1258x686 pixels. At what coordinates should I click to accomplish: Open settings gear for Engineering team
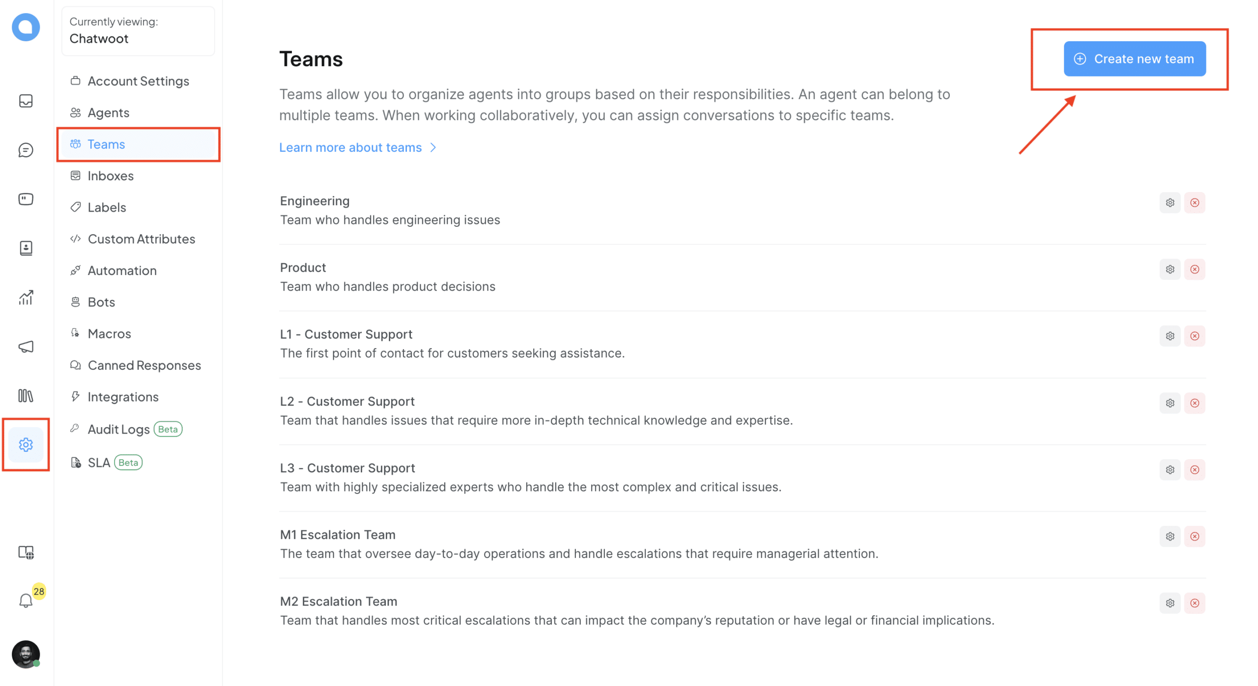pyautogui.click(x=1170, y=203)
